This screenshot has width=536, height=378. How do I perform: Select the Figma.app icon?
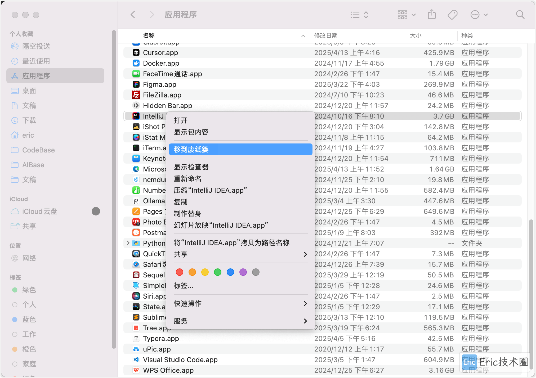tap(136, 84)
